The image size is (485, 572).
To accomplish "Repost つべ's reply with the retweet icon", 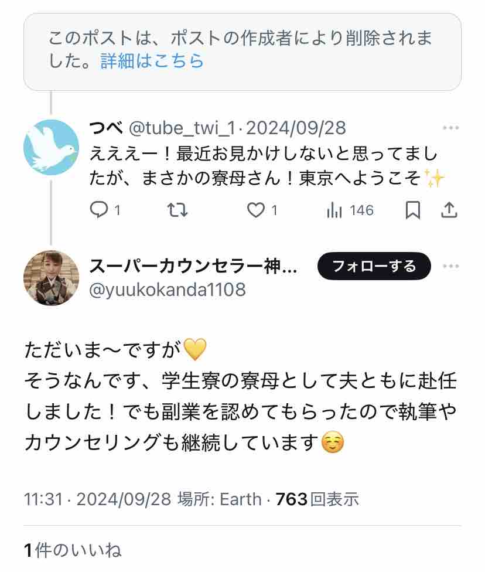I will 177,210.
